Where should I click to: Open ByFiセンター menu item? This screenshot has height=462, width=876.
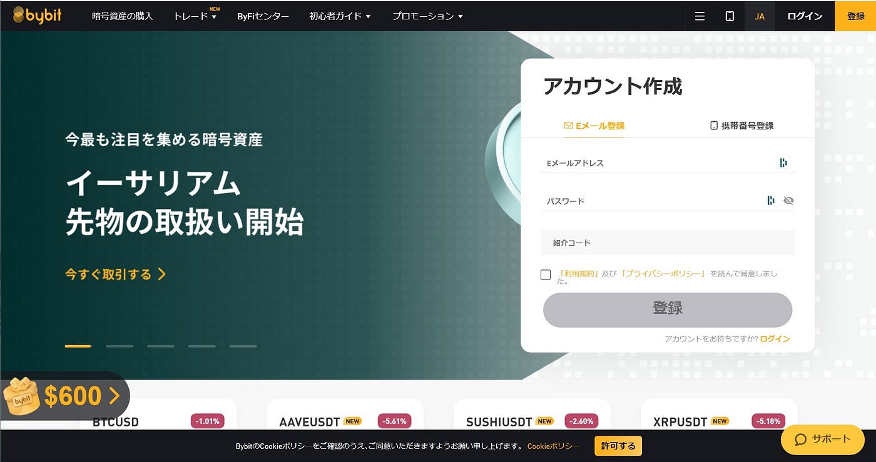pyautogui.click(x=263, y=16)
